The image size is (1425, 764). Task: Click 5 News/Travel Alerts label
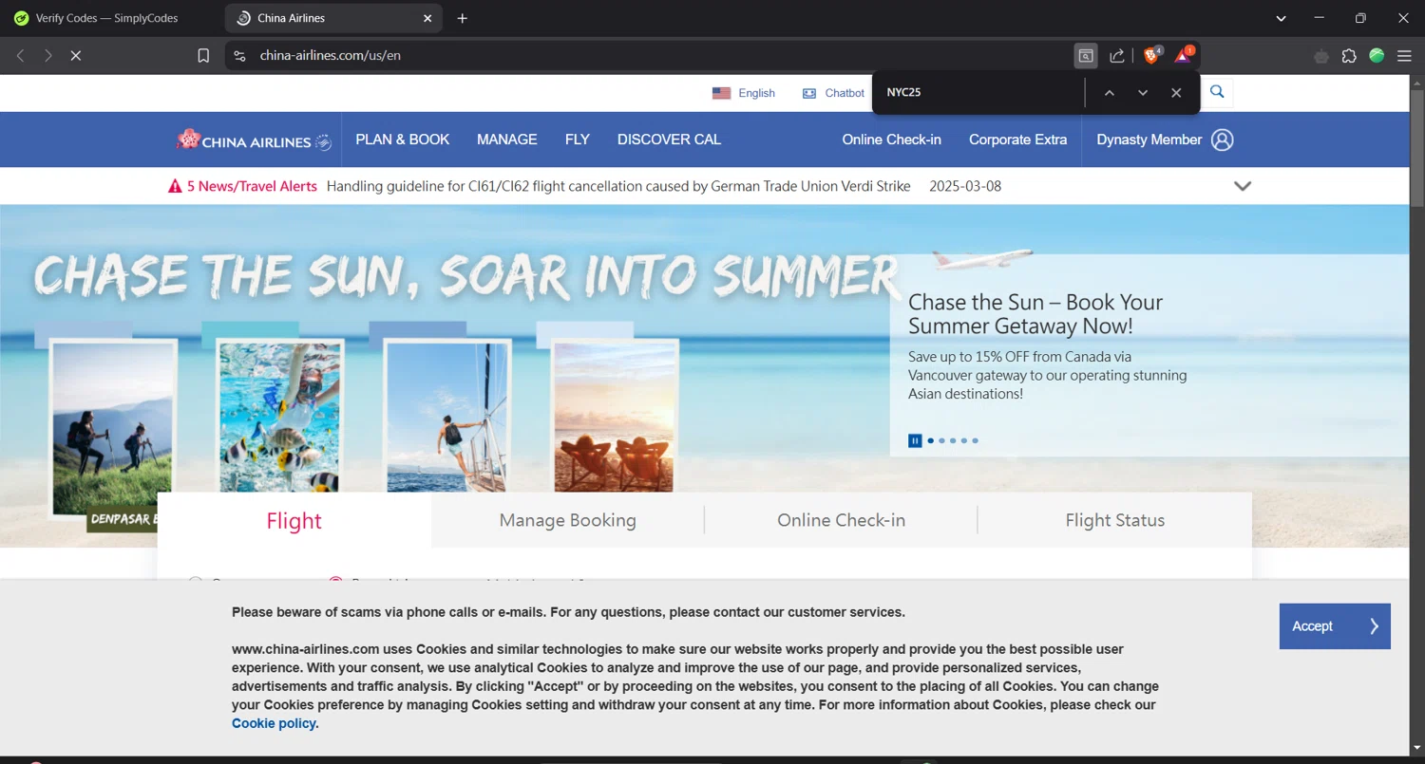click(x=252, y=186)
